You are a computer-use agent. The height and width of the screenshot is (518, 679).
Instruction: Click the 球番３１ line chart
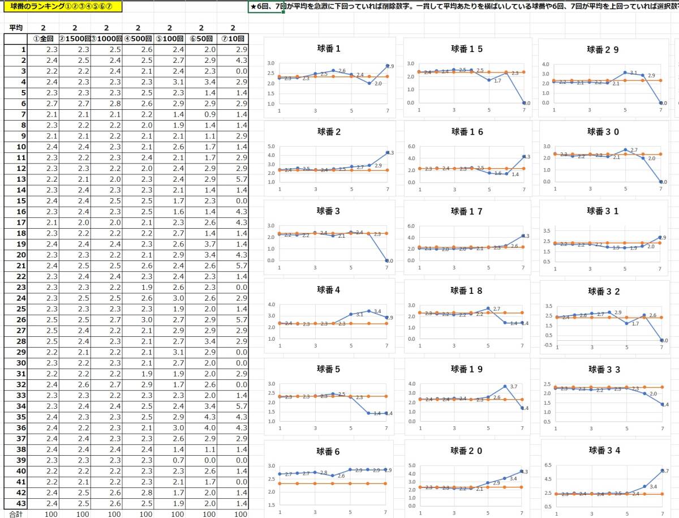click(604, 238)
